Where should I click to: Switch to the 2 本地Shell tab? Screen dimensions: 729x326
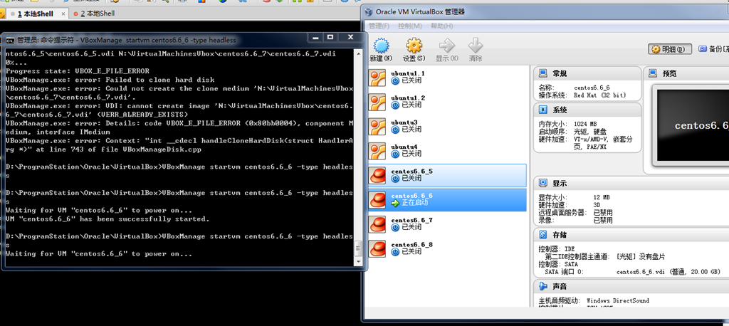click(x=98, y=14)
